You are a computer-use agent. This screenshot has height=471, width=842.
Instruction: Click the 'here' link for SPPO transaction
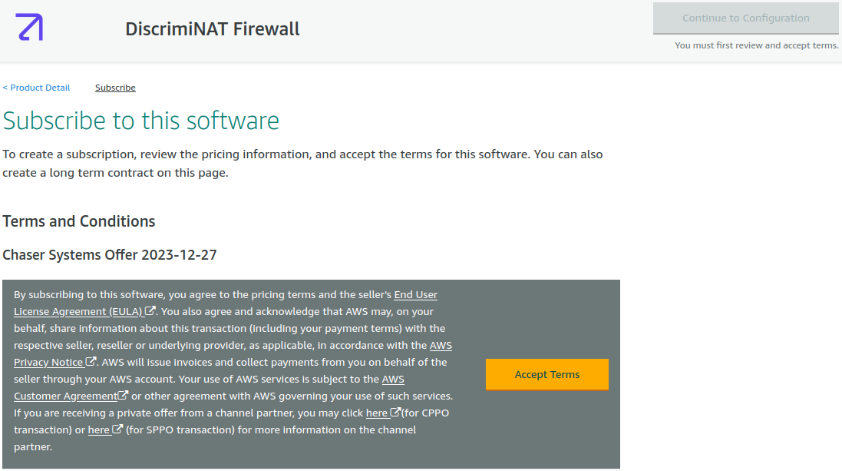[x=99, y=430]
